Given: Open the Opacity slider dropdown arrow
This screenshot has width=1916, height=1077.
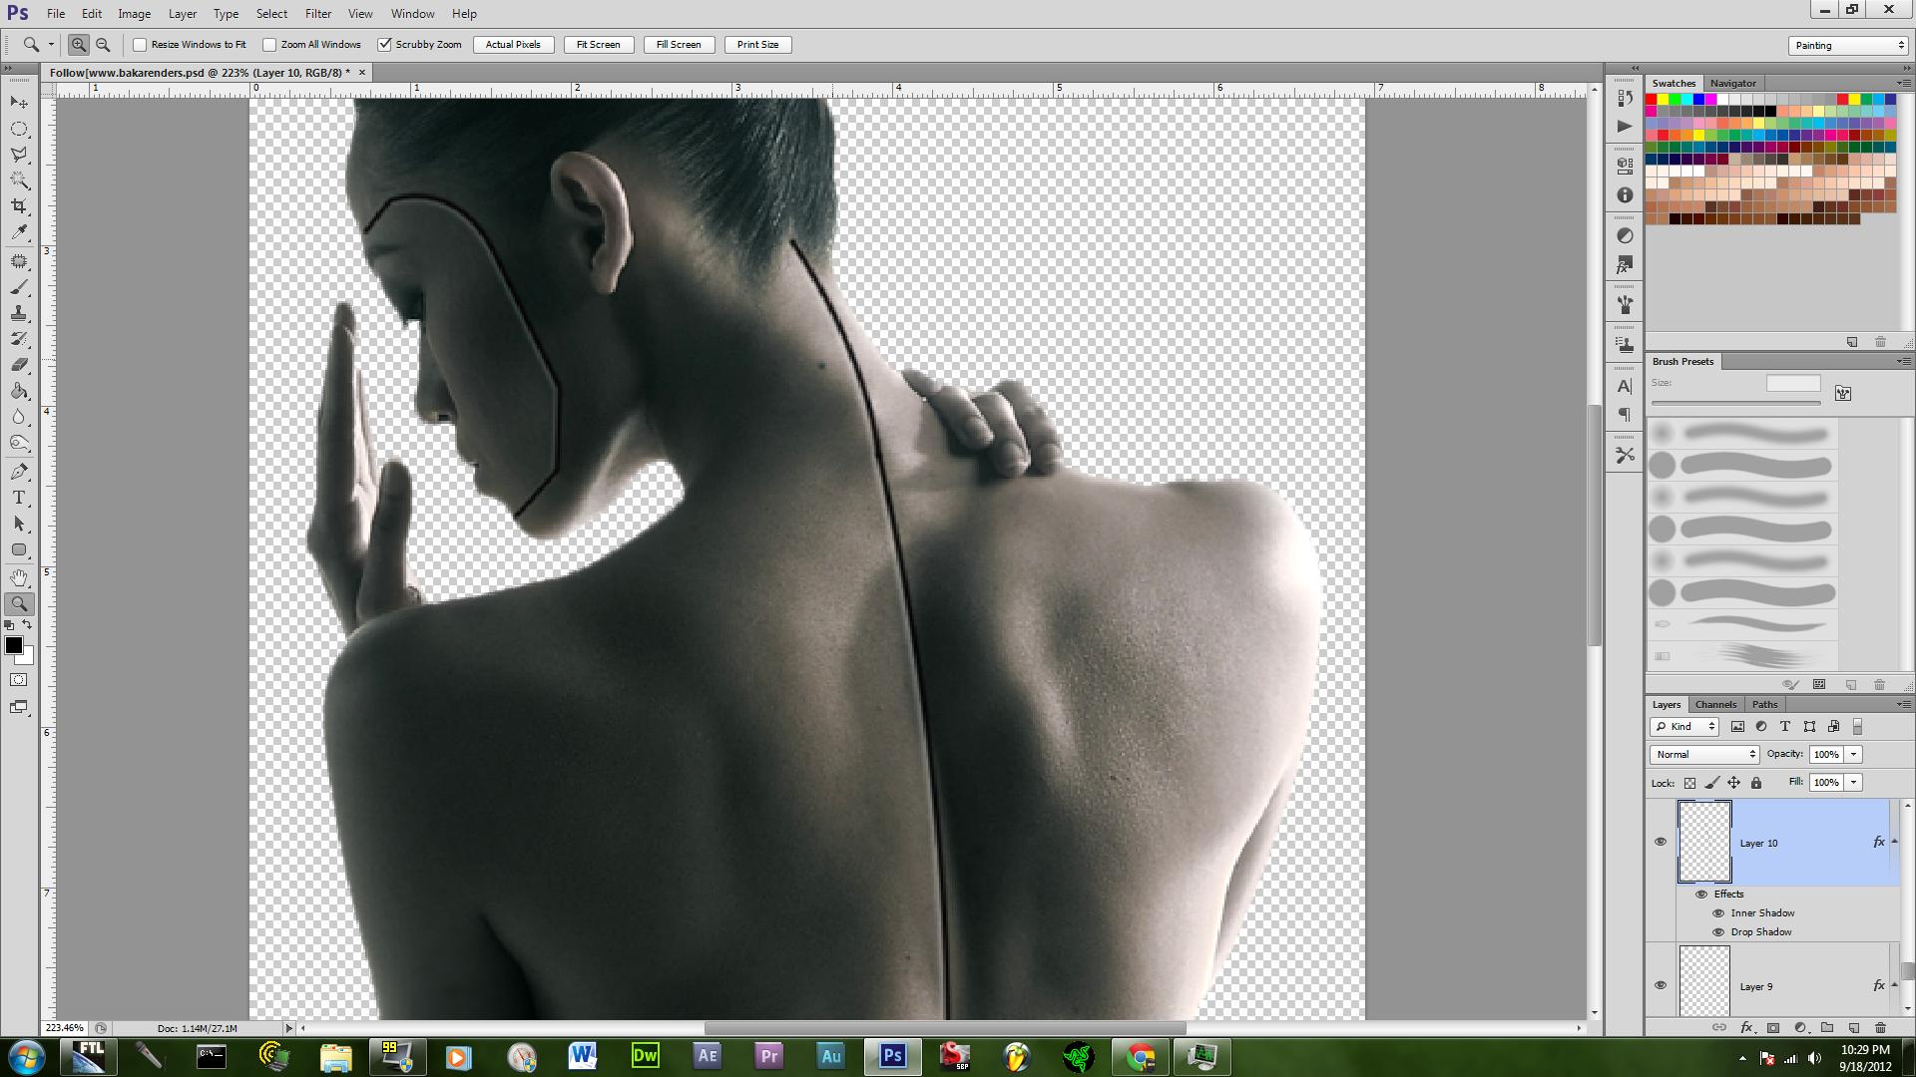Looking at the screenshot, I should pos(1854,755).
